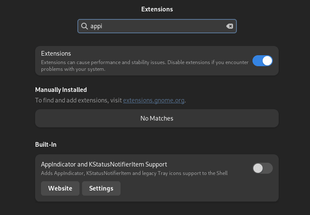Focus the search field containing "appi"

(x=156, y=26)
